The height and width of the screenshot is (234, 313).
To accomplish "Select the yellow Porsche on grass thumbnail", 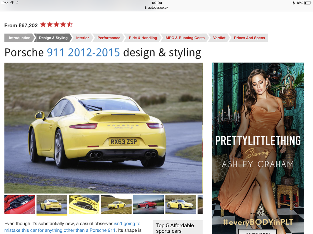I will coord(116,204).
